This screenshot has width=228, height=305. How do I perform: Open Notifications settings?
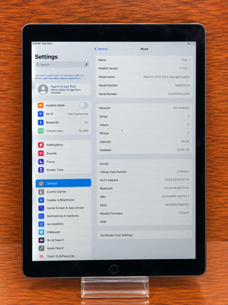pos(63,145)
